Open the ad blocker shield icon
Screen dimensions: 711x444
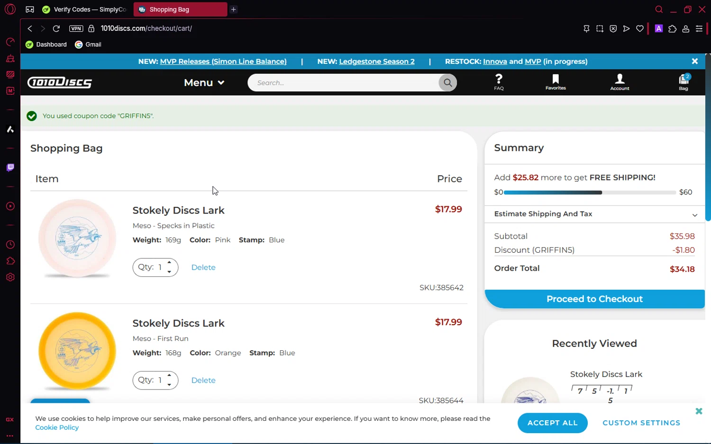tap(613, 28)
